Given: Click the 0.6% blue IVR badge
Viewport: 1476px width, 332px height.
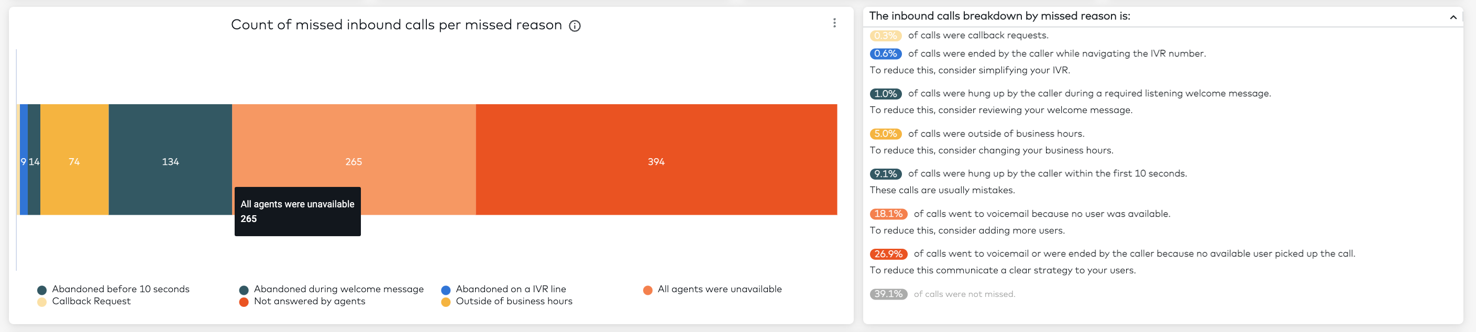Looking at the screenshot, I should pyautogui.click(x=885, y=53).
